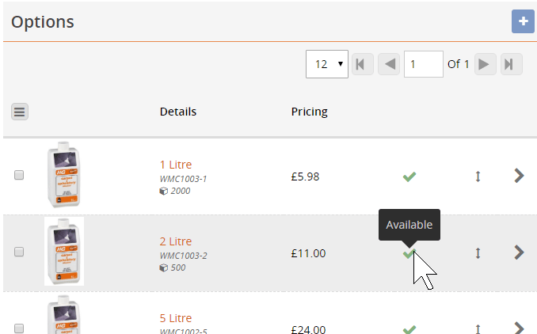Open the 1 Litre option link

coord(176,165)
